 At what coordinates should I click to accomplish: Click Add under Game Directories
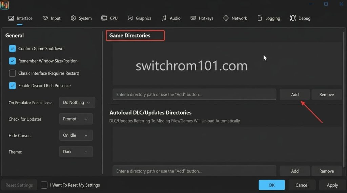tap(295, 94)
